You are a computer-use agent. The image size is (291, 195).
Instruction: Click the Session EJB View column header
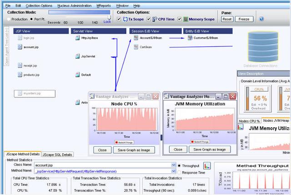pos(156,31)
